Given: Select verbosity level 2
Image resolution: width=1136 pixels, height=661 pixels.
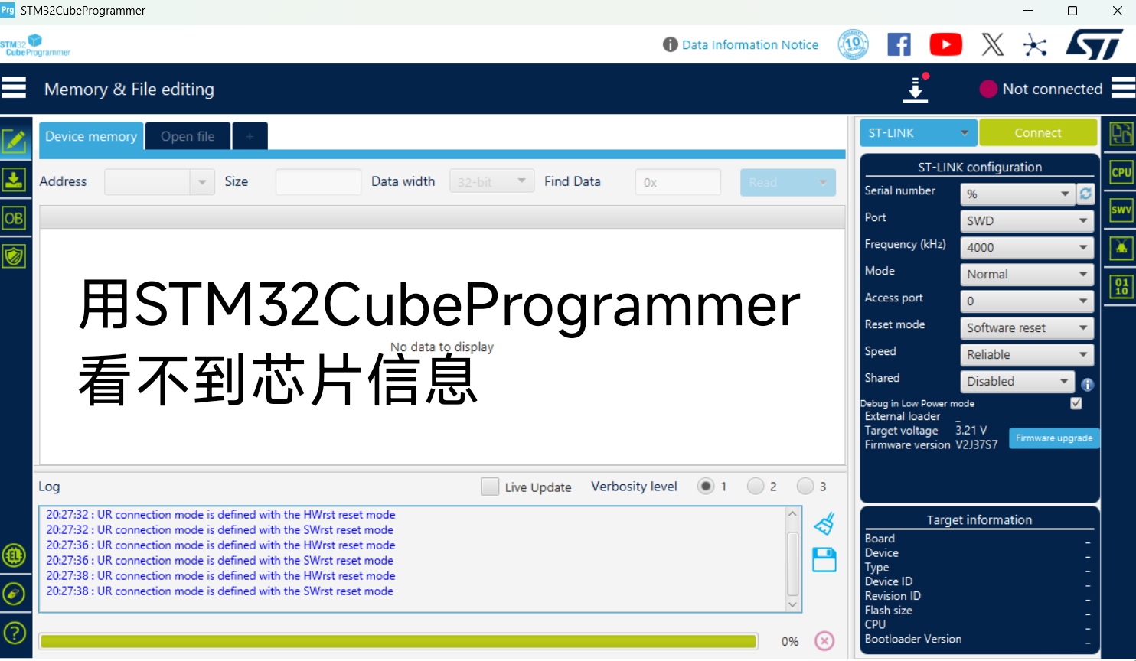Looking at the screenshot, I should click(756, 486).
